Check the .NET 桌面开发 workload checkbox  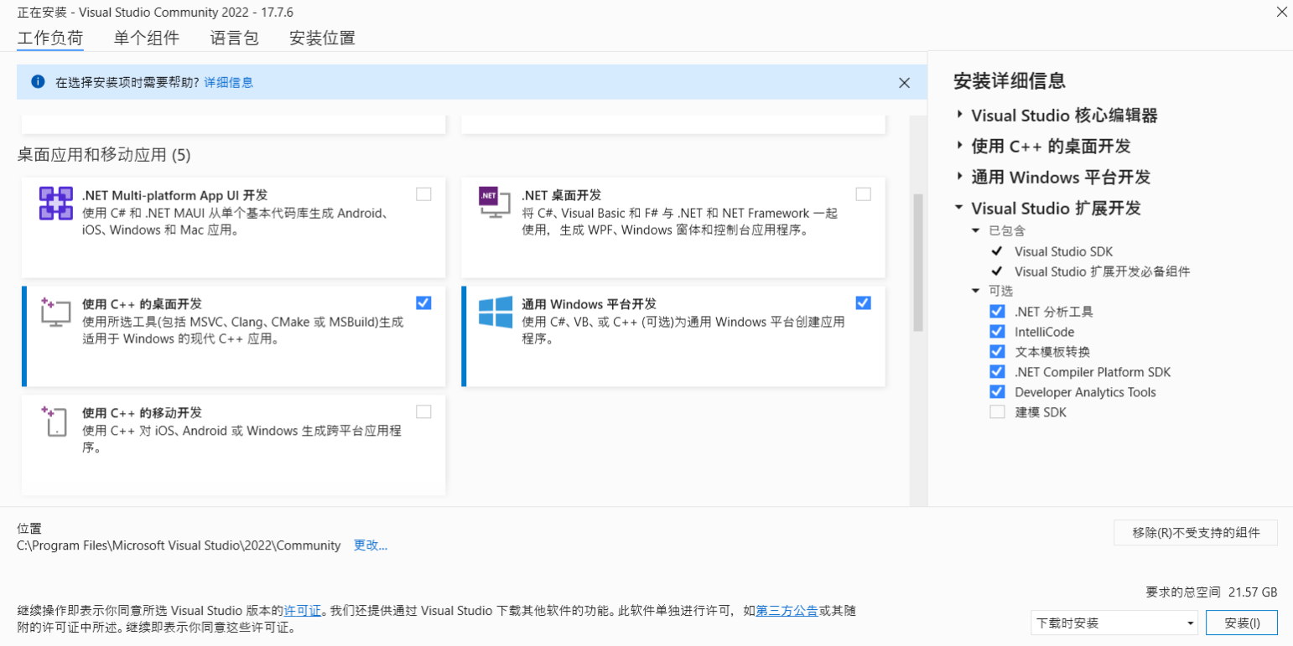(x=863, y=194)
